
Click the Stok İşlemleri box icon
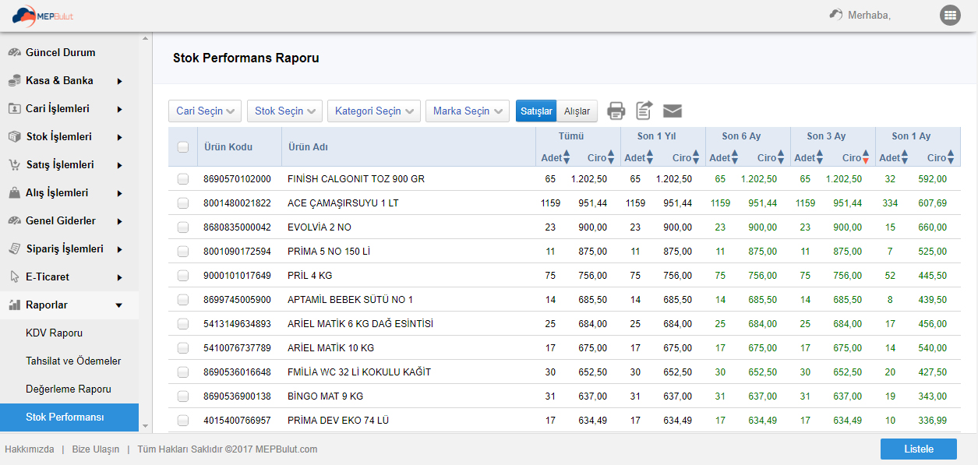[x=14, y=137]
